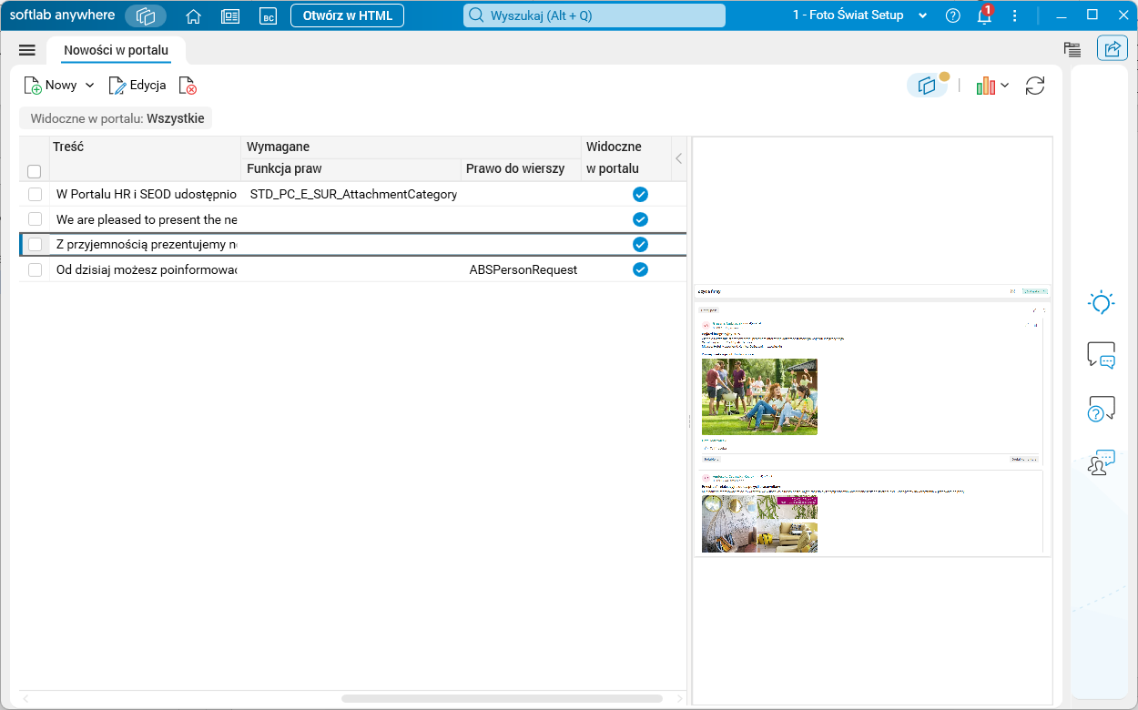Screen dimensions: 1138x710
Task: Click the right scroll arrow of the table scrollbar
Action: tap(678, 698)
